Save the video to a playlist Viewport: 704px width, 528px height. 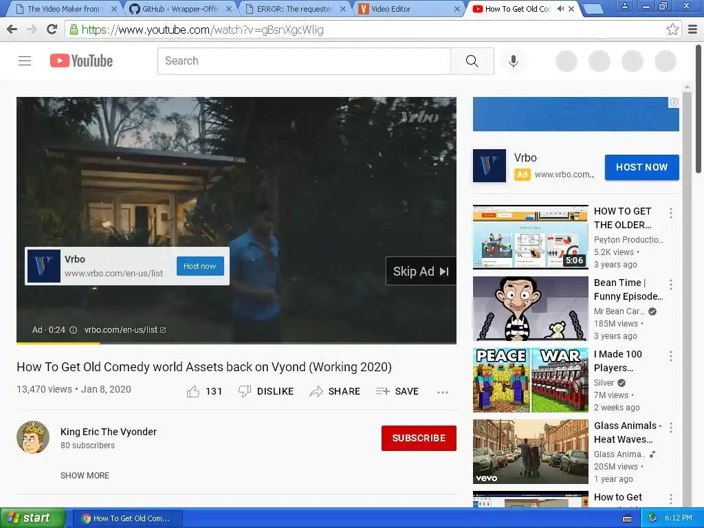click(397, 391)
